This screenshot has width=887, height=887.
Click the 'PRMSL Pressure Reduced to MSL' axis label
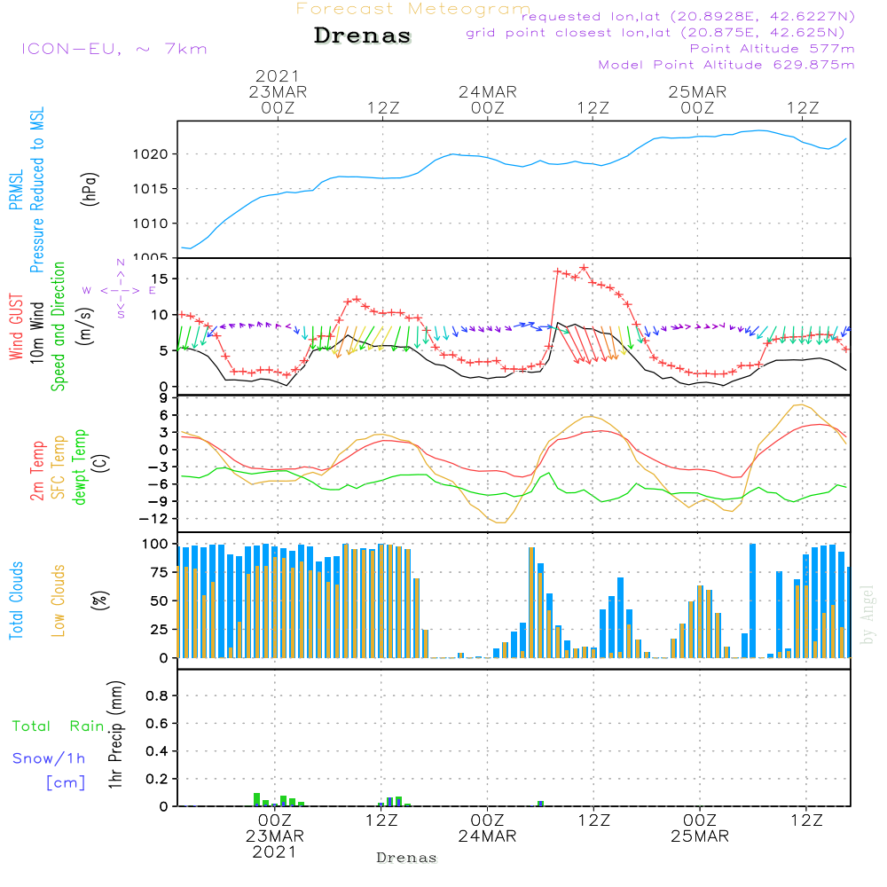pos(27,190)
